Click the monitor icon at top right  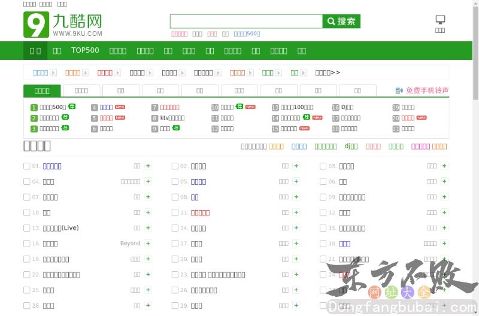coord(440,20)
